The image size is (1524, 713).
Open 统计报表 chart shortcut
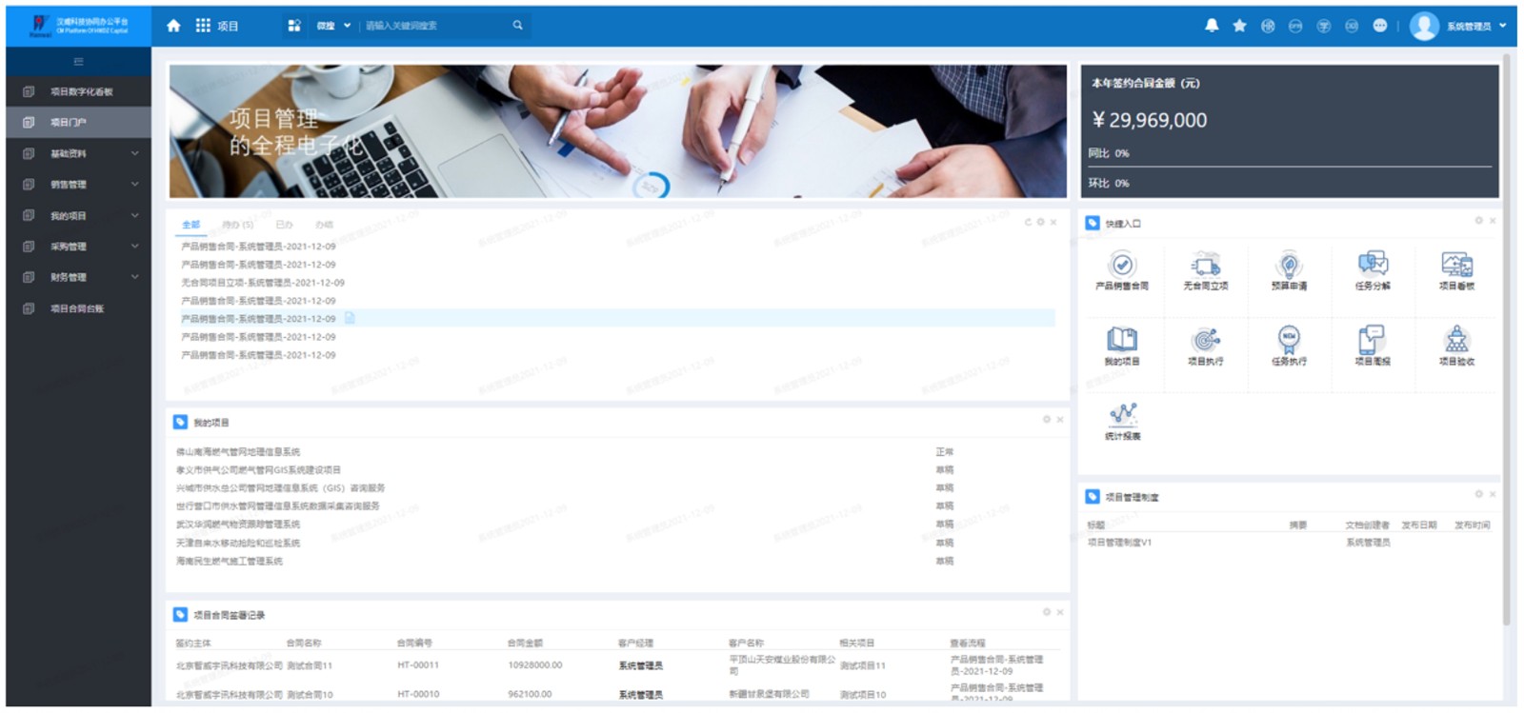click(x=1122, y=421)
